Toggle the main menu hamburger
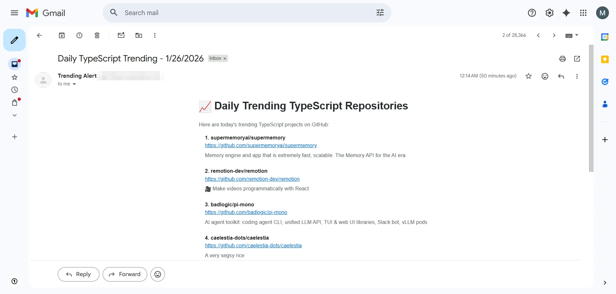Viewport: 616px width, 294px height. pos(14,13)
